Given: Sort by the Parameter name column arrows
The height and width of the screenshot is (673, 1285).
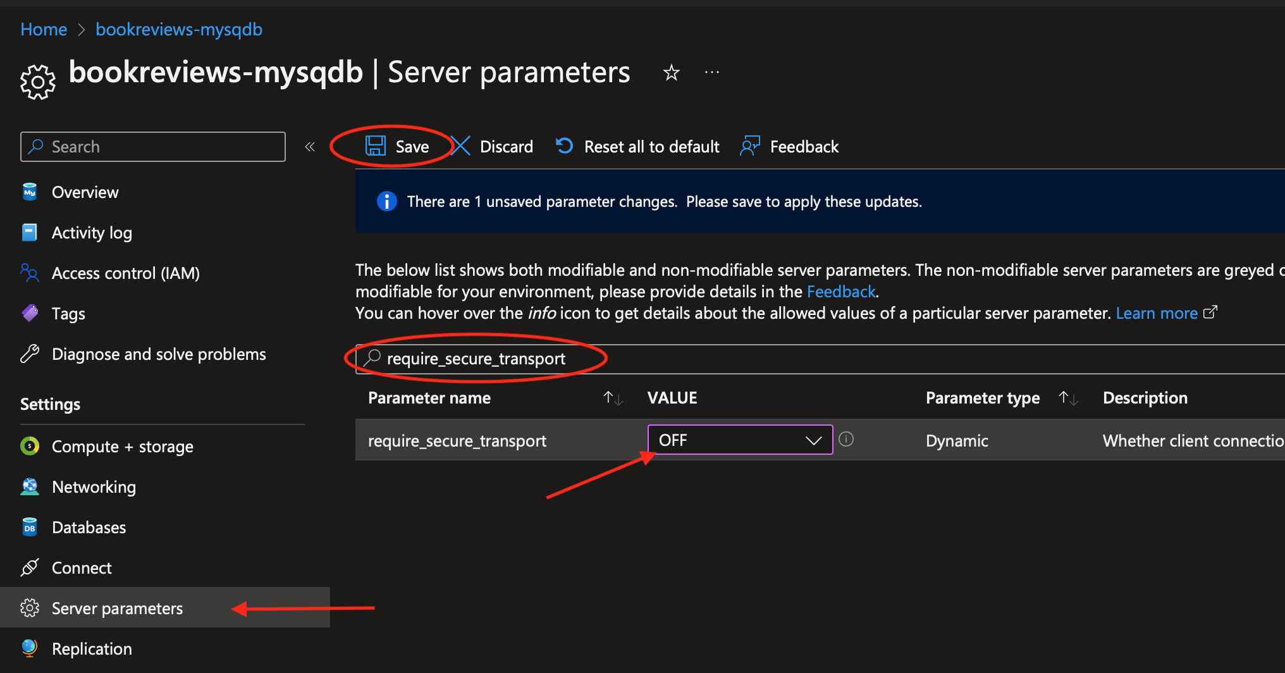Looking at the screenshot, I should click(x=613, y=398).
